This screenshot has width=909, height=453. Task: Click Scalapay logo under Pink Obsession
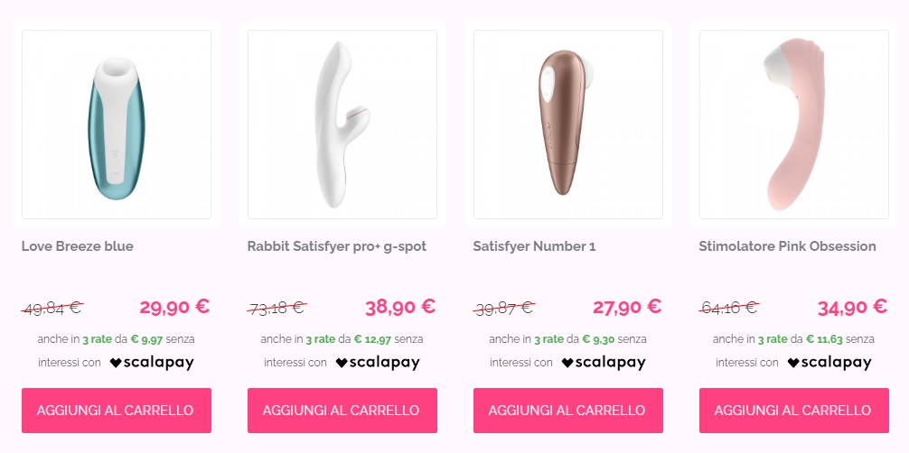829,363
